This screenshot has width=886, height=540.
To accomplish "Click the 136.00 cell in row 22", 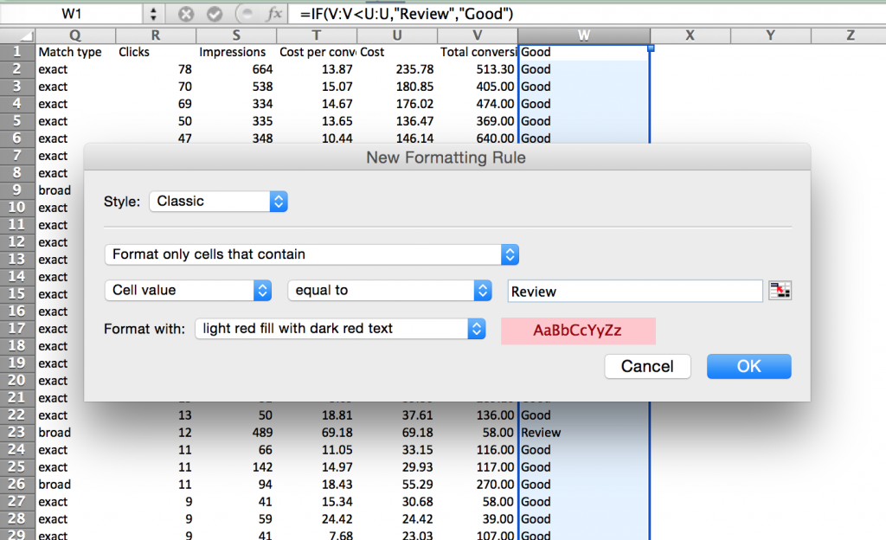I will click(478, 415).
